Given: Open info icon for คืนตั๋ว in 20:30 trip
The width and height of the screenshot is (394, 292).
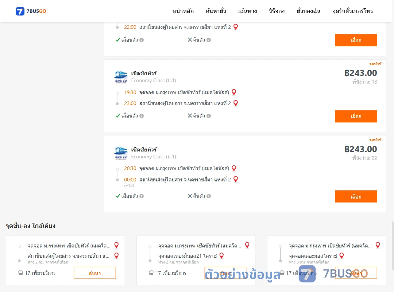Looking at the screenshot, I should coord(209,196).
